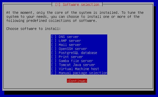This screenshot has width=158, height=97.
Task: Click the 'OpenSSH server' label text
Action: [x=73, y=49]
